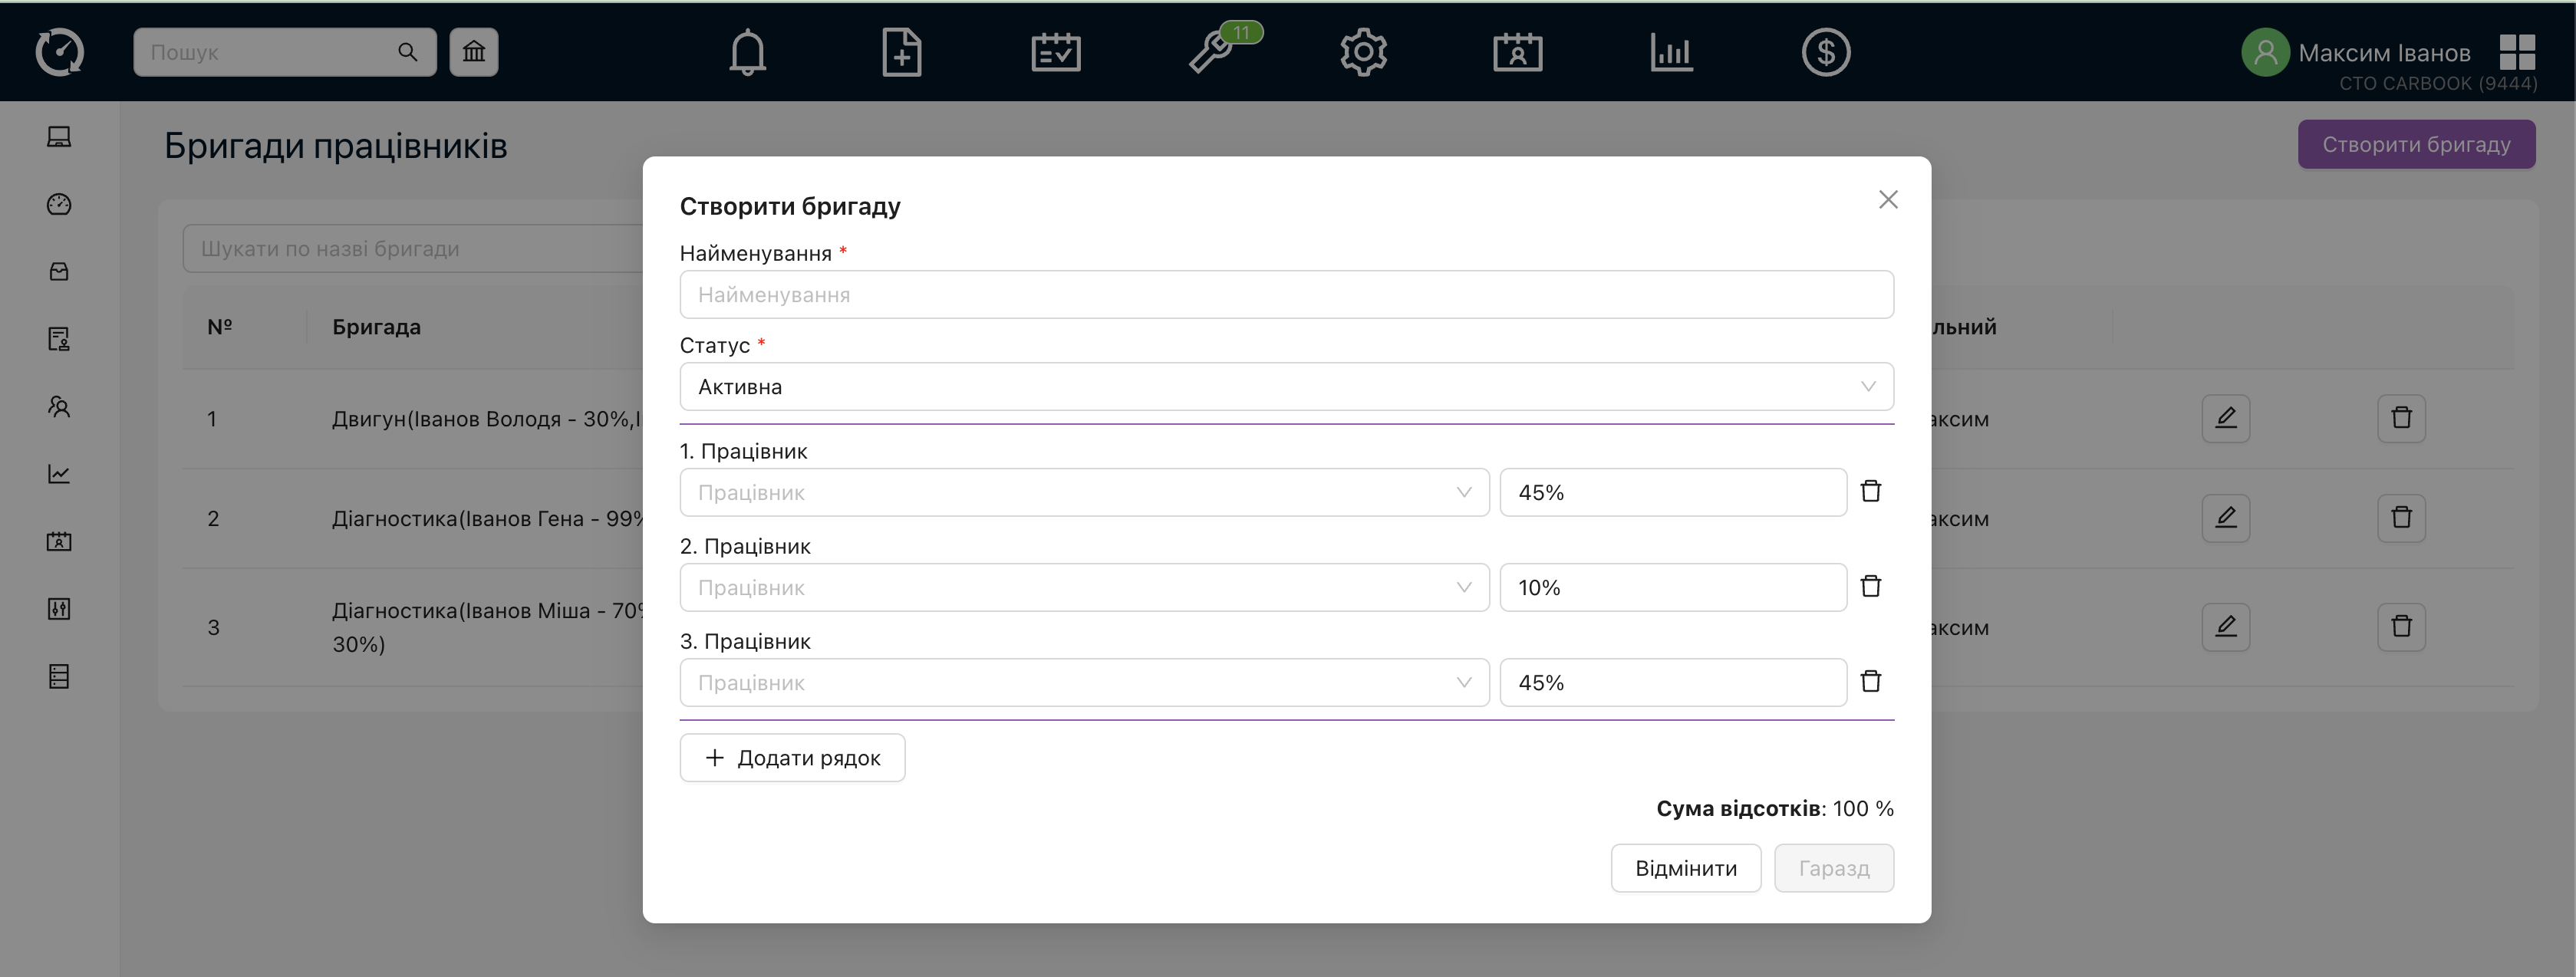The image size is (2576, 977).
Task: Open the second Працівник dropdown
Action: tap(1084, 587)
